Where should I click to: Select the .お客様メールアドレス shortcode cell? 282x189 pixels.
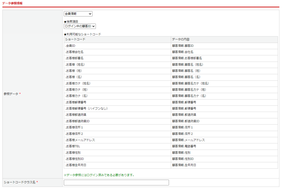pyautogui.click(x=80, y=140)
